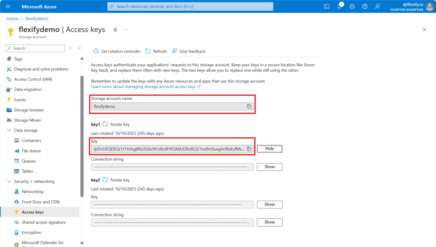Collapse the sidebar with double chevron
436x247 pixels.
pyautogui.click(x=80, y=48)
